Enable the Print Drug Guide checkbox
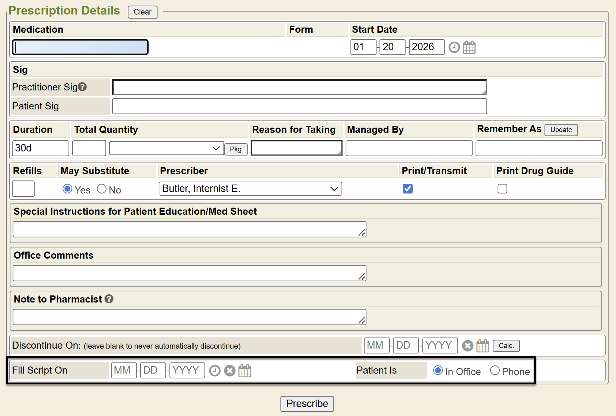The height and width of the screenshot is (416, 616). click(502, 189)
